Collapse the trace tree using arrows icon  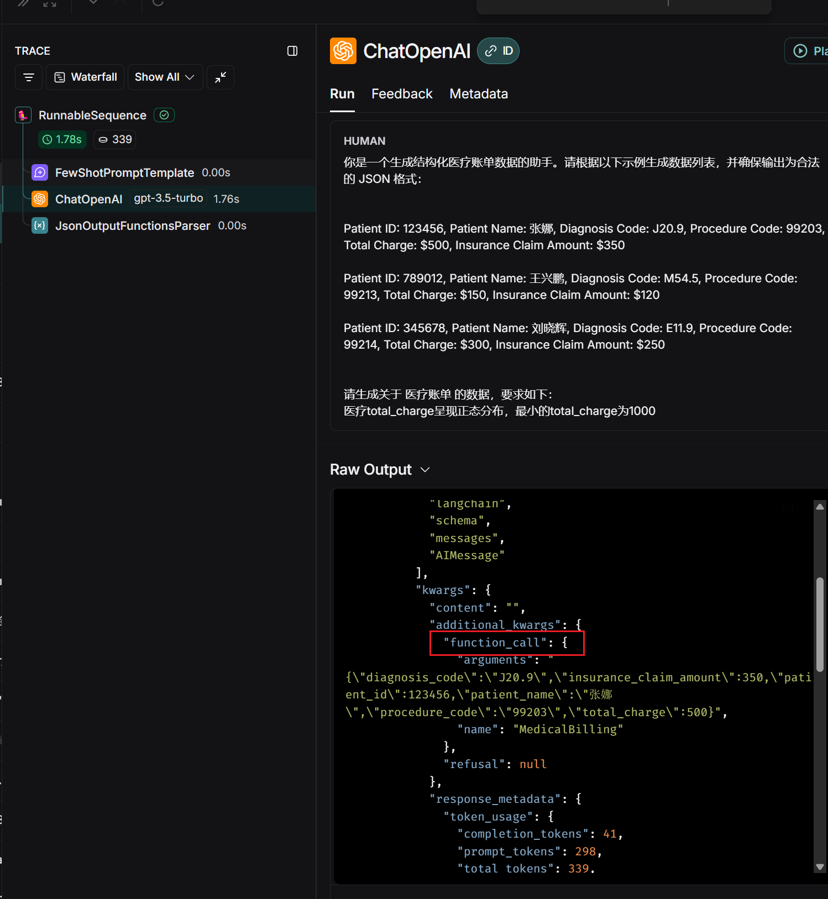(221, 77)
